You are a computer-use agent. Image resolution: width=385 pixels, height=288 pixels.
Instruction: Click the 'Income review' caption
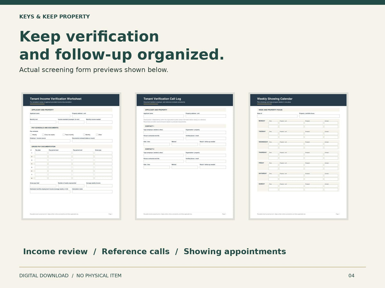[x=55, y=252]
